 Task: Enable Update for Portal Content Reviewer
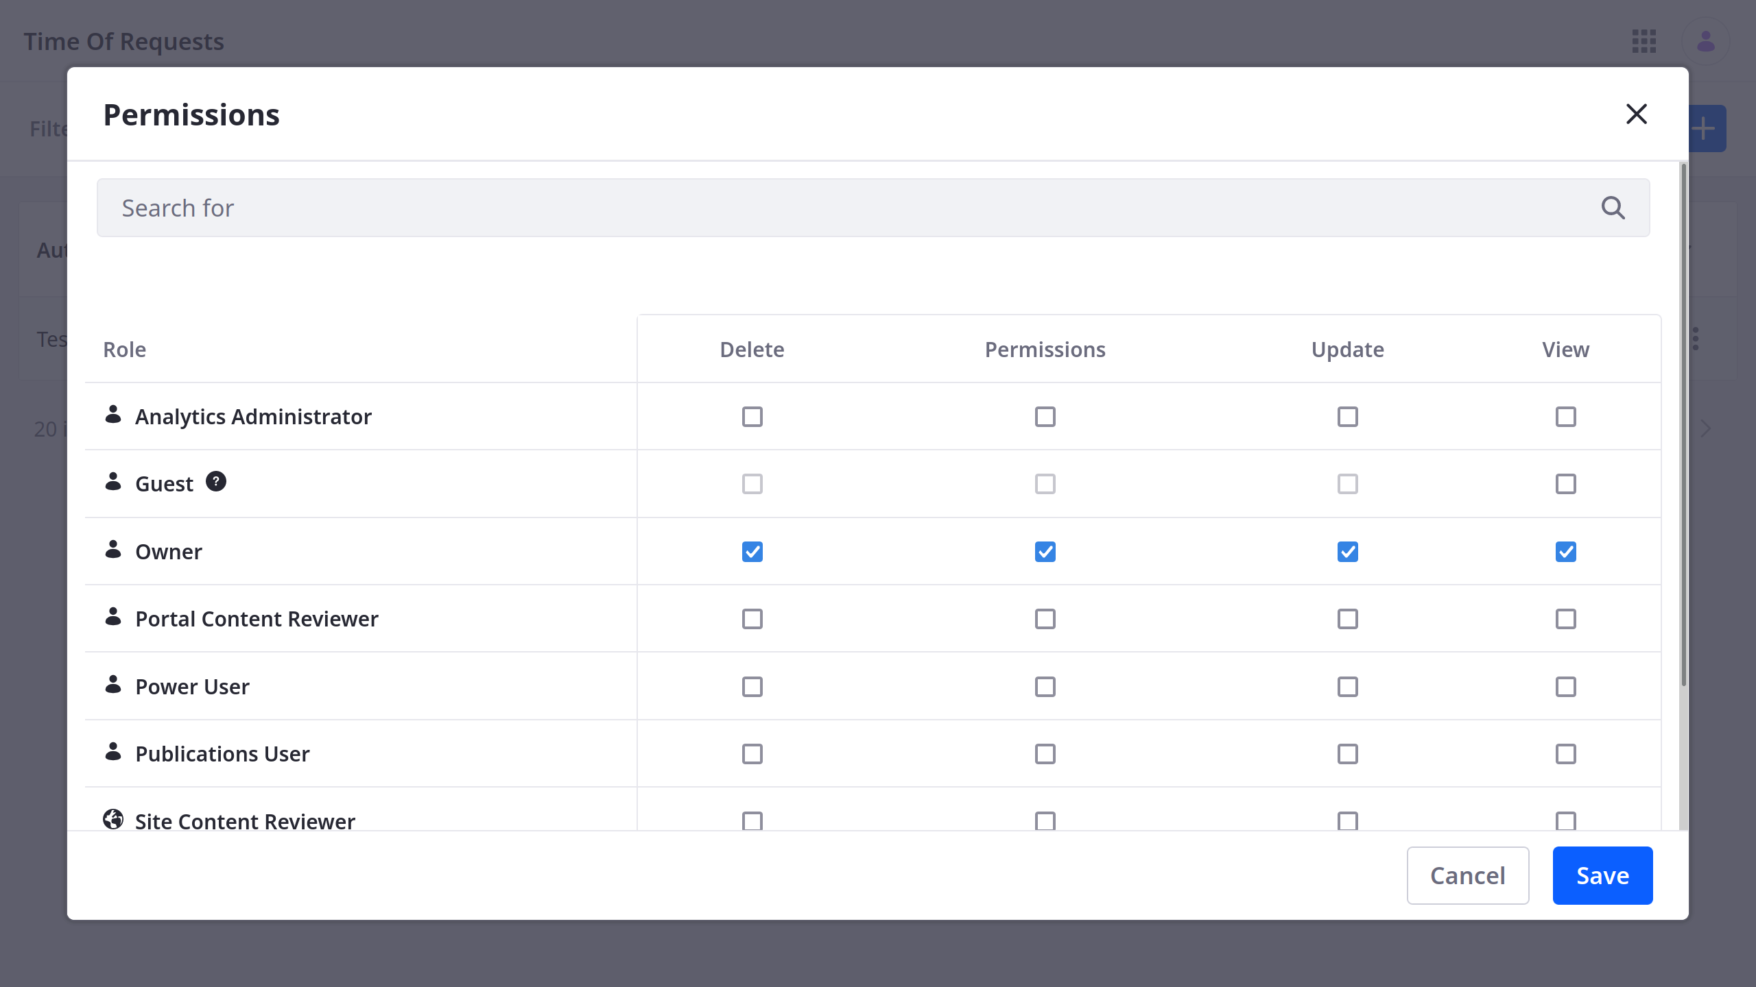coord(1348,619)
